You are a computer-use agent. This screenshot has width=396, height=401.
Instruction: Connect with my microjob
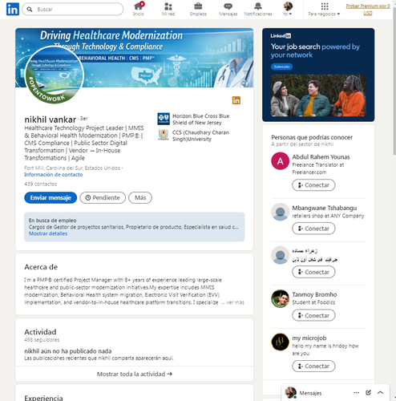[x=313, y=366]
